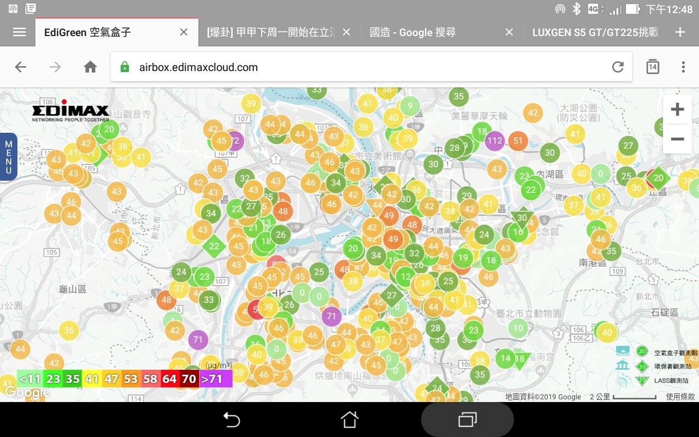
Task: Expand the blue MENU side panel
Action: (x=8, y=157)
